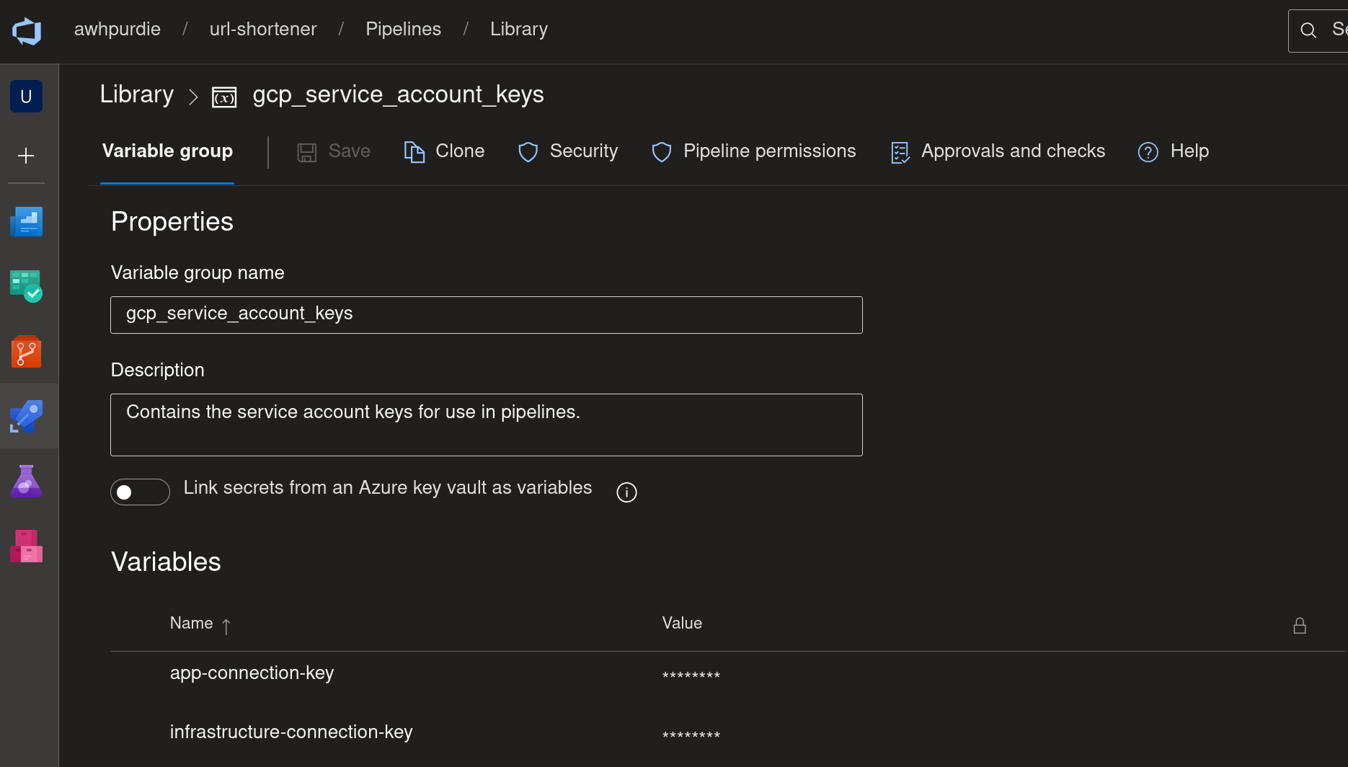Click the Azure DevOps logo icon
This screenshot has height=767, width=1348.
pos(27,31)
